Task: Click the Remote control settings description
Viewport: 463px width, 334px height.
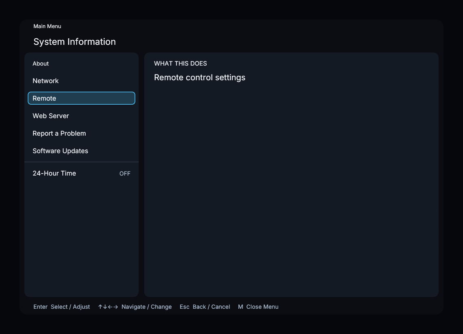Action: [200, 77]
